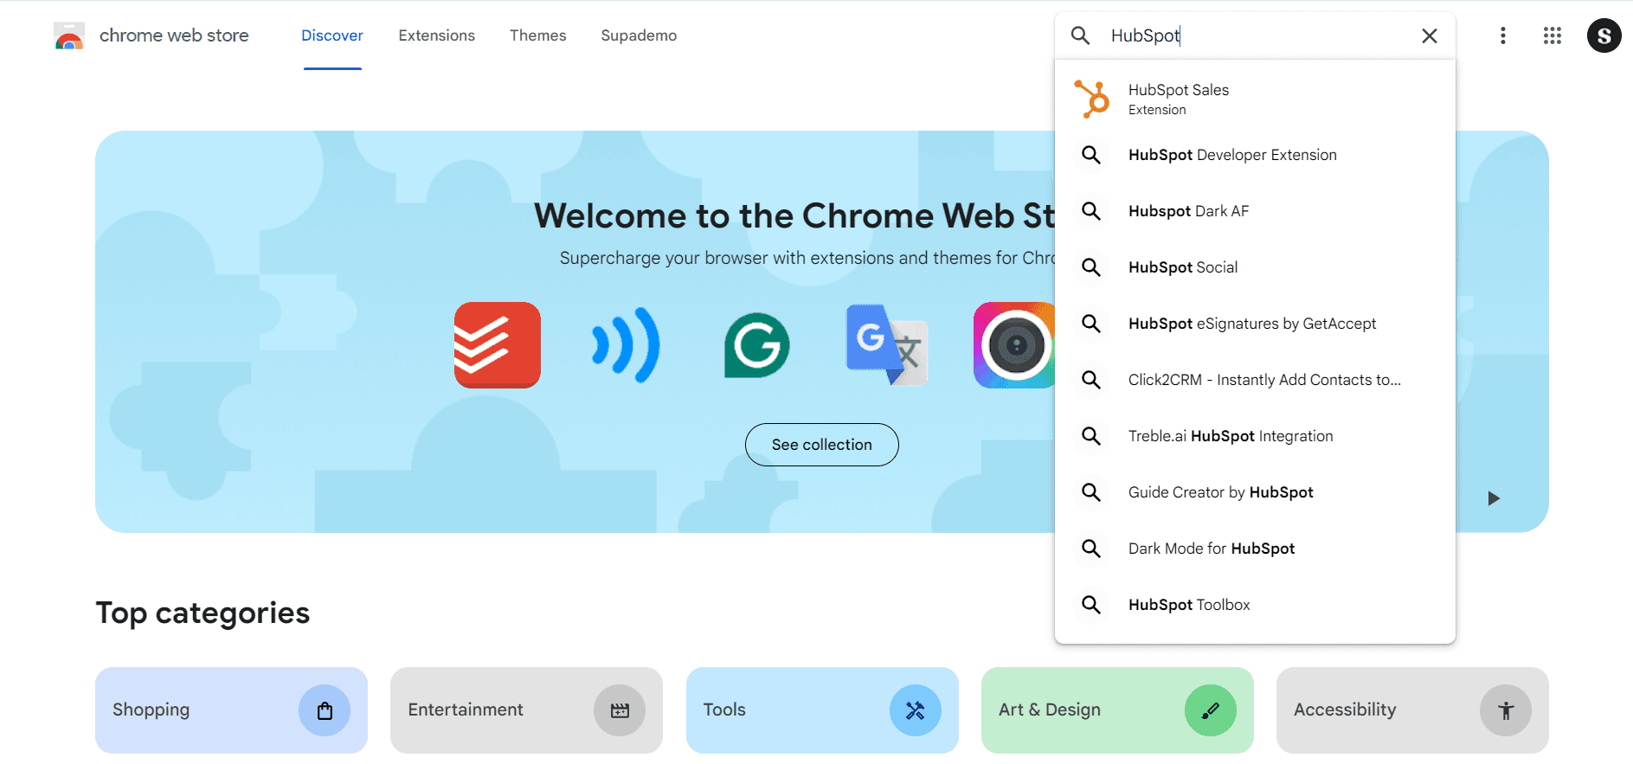Choose HubSpot eSignatures by GetAccept suggestion
This screenshot has width=1633, height=764.
(1255, 324)
